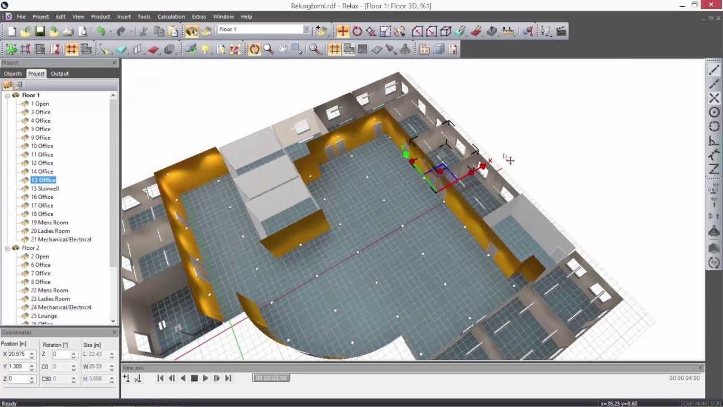Toggle the orbit rotate view mode
Screen dimensions: 723x407
click(x=254, y=49)
